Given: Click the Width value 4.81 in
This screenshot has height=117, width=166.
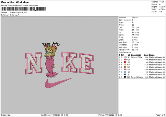Looking at the screenshot, I should tap(162, 9).
